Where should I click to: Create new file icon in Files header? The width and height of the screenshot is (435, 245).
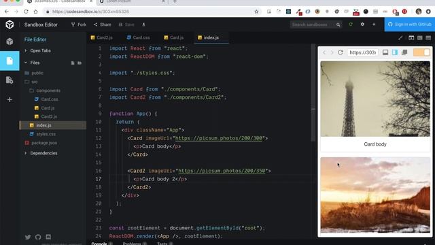tap(73, 63)
